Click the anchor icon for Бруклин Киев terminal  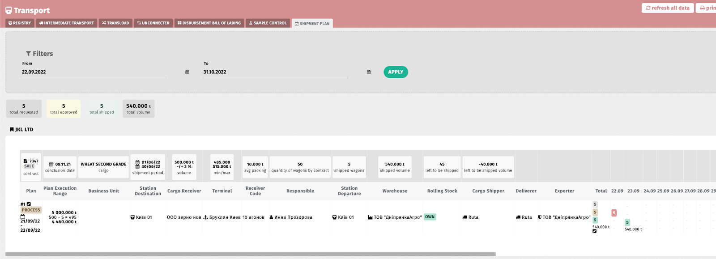(x=205, y=217)
